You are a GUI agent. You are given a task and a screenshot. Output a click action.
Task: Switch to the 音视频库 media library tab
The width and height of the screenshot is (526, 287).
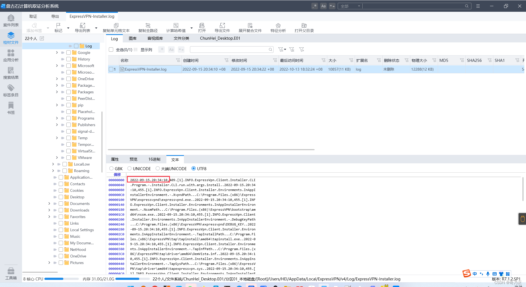pyautogui.click(x=155, y=38)
